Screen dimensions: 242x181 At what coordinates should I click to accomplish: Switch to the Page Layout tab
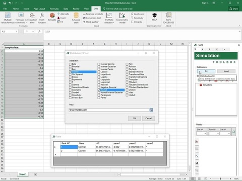point(39,9)
